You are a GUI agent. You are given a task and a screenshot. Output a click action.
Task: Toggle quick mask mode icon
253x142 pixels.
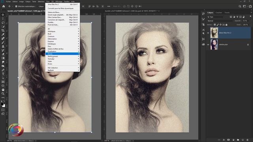[x=3, y=110]
